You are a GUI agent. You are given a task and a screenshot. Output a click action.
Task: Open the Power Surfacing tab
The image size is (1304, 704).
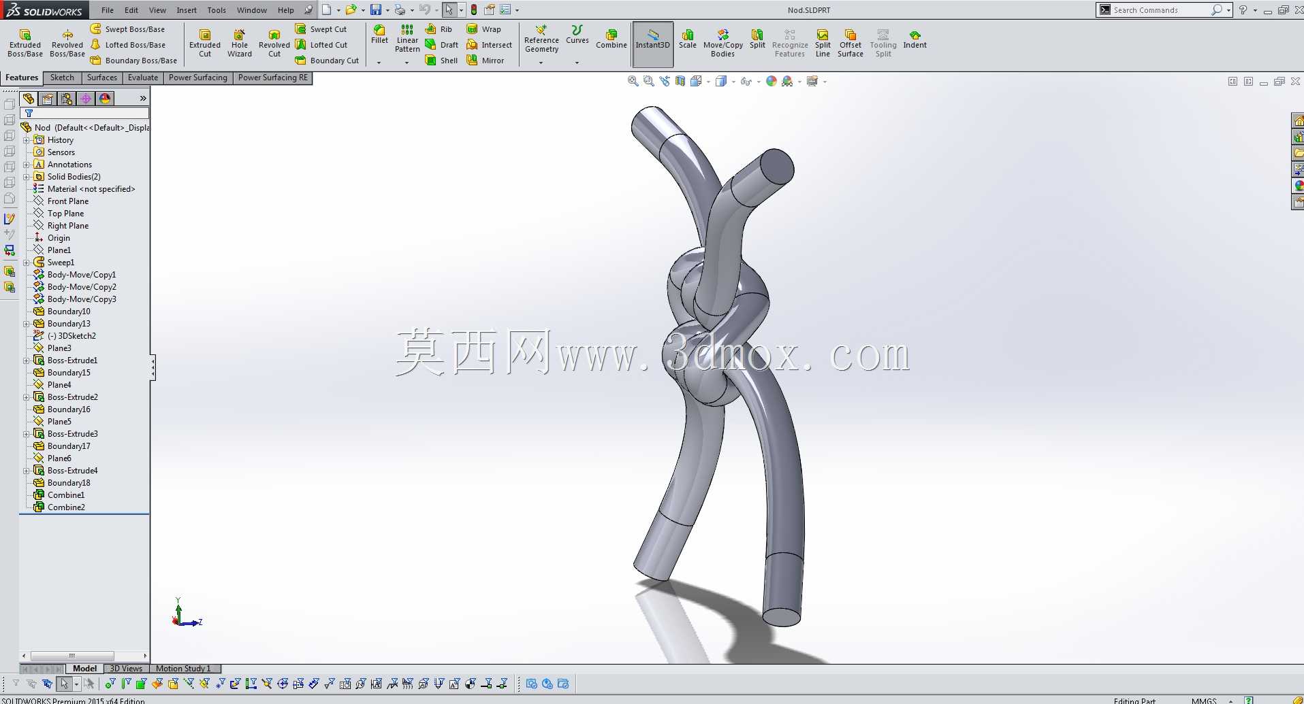pos(198,78)
